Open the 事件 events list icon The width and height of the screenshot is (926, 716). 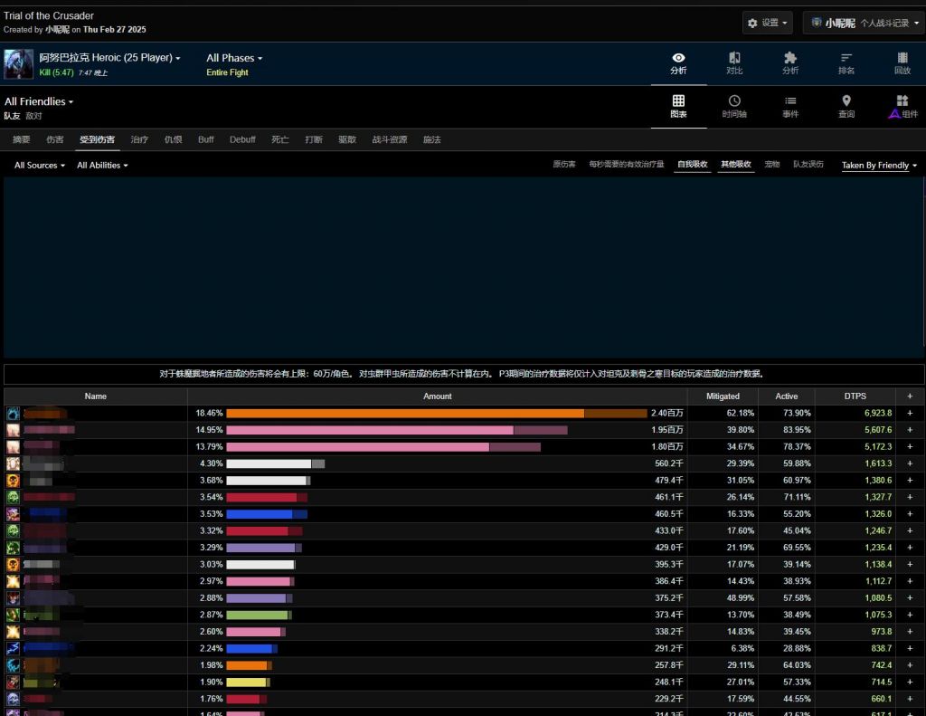pyautogui.click(x=790, y=107)
